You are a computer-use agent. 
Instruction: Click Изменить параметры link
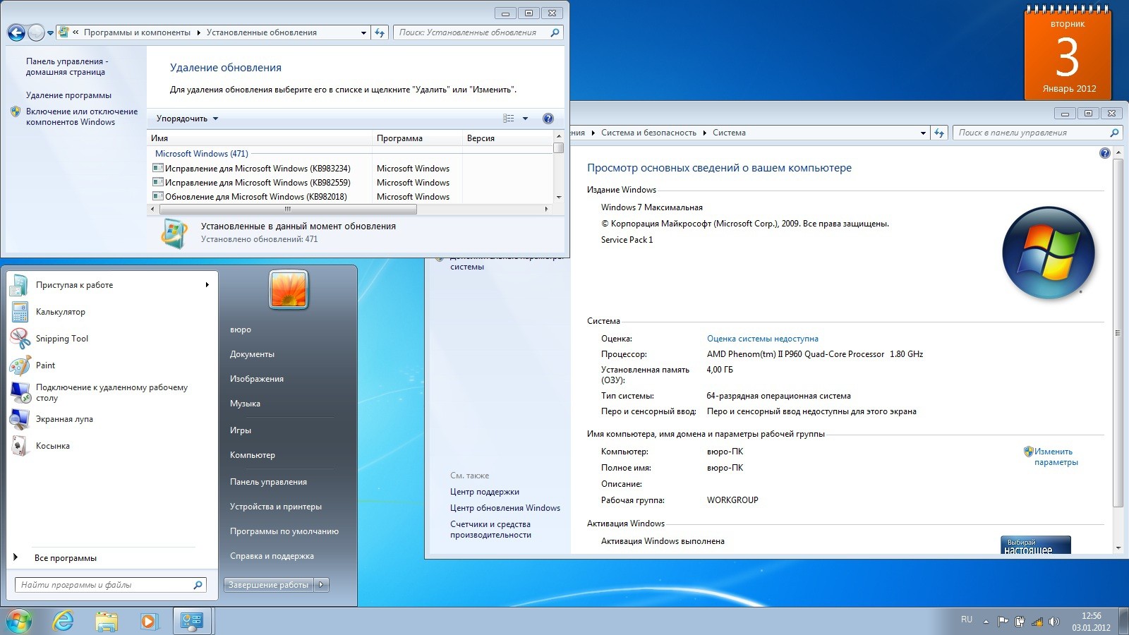1056,456
